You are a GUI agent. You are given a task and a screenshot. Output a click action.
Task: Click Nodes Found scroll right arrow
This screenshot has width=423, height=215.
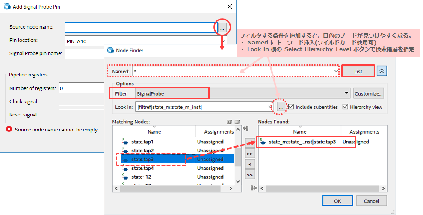(383, 189)
